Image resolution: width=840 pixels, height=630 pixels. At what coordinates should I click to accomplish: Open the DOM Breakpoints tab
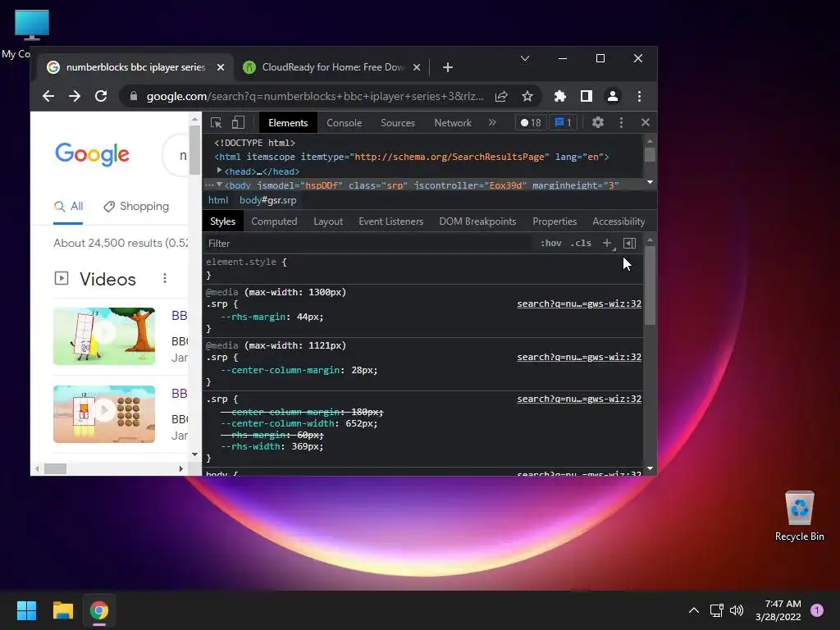pyautogui.click(x=478, y=221)
